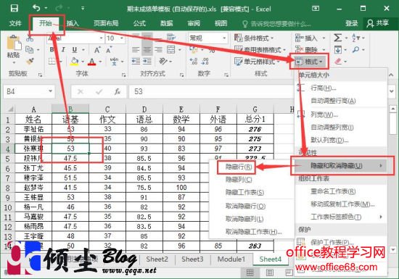The width and height of the screenshot is (399, 279).
Task: Click the Cut scissors icon
Action: tap(30, 38)
